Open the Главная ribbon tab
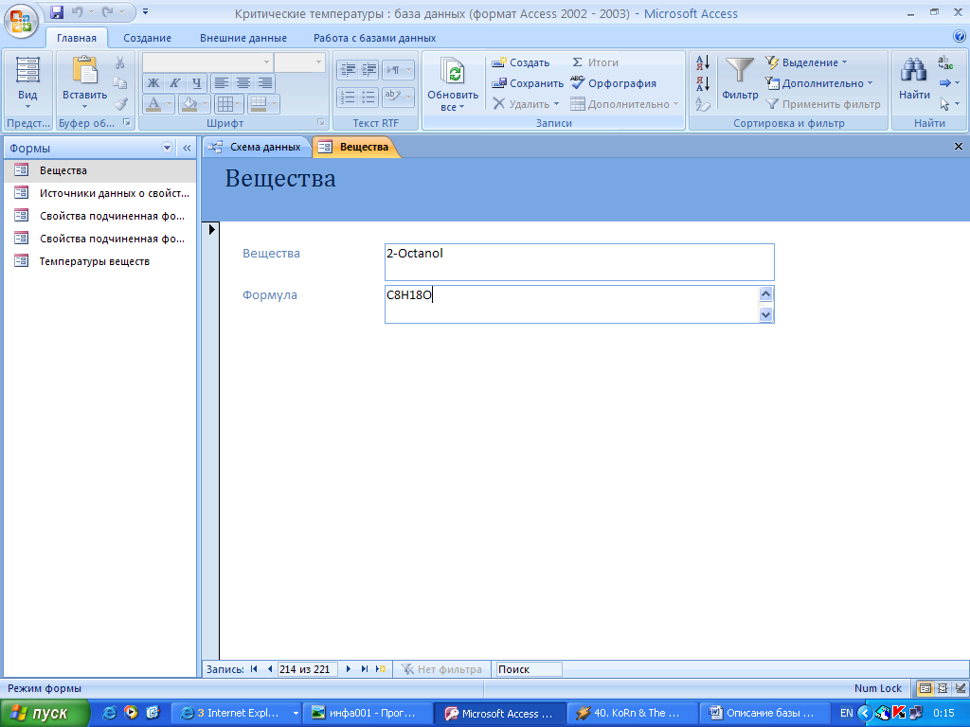The image size is (970, 727). [x=76, y=38]
